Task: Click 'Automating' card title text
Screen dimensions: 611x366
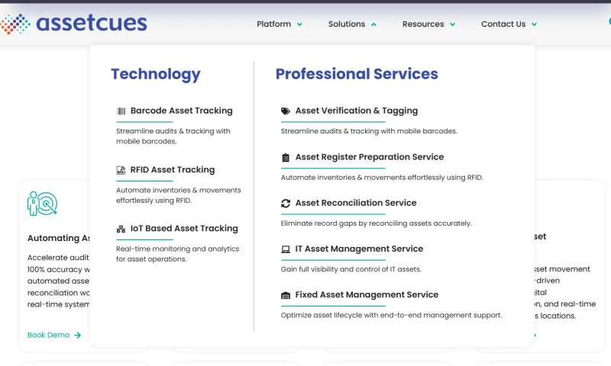Action: click(x=59, y=239)
